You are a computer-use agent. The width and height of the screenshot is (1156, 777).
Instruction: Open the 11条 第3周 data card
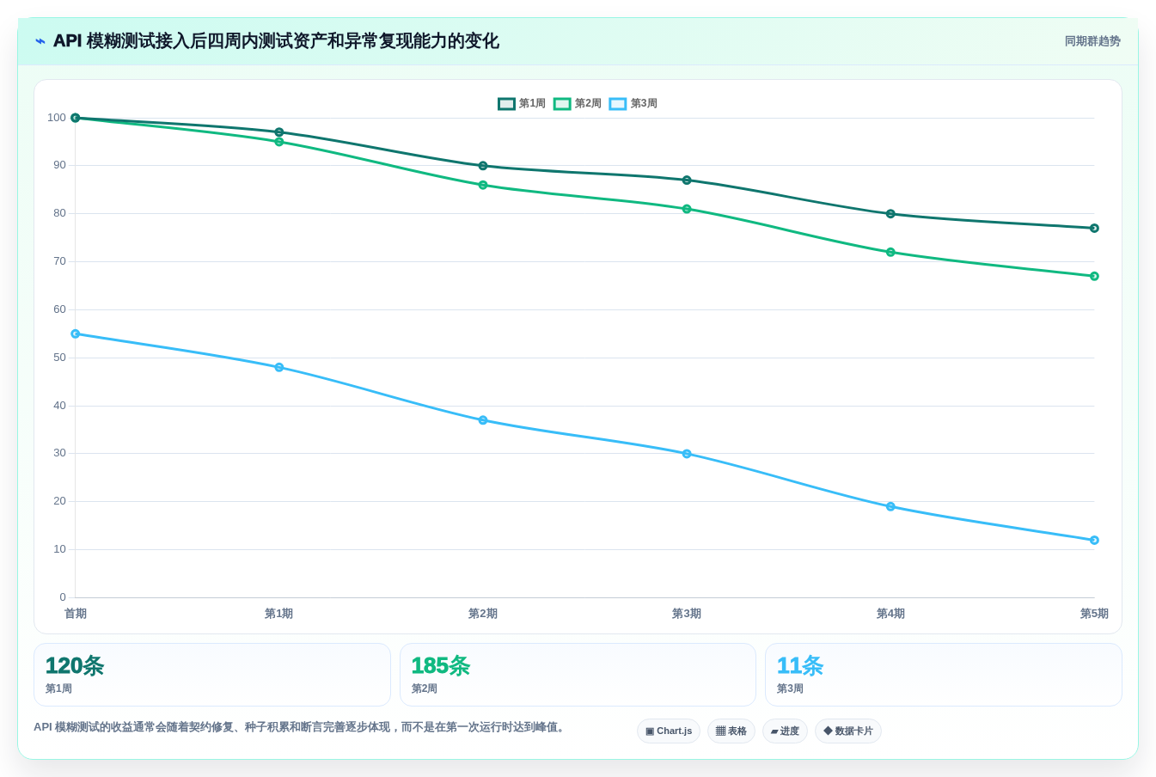coord(944,675)
